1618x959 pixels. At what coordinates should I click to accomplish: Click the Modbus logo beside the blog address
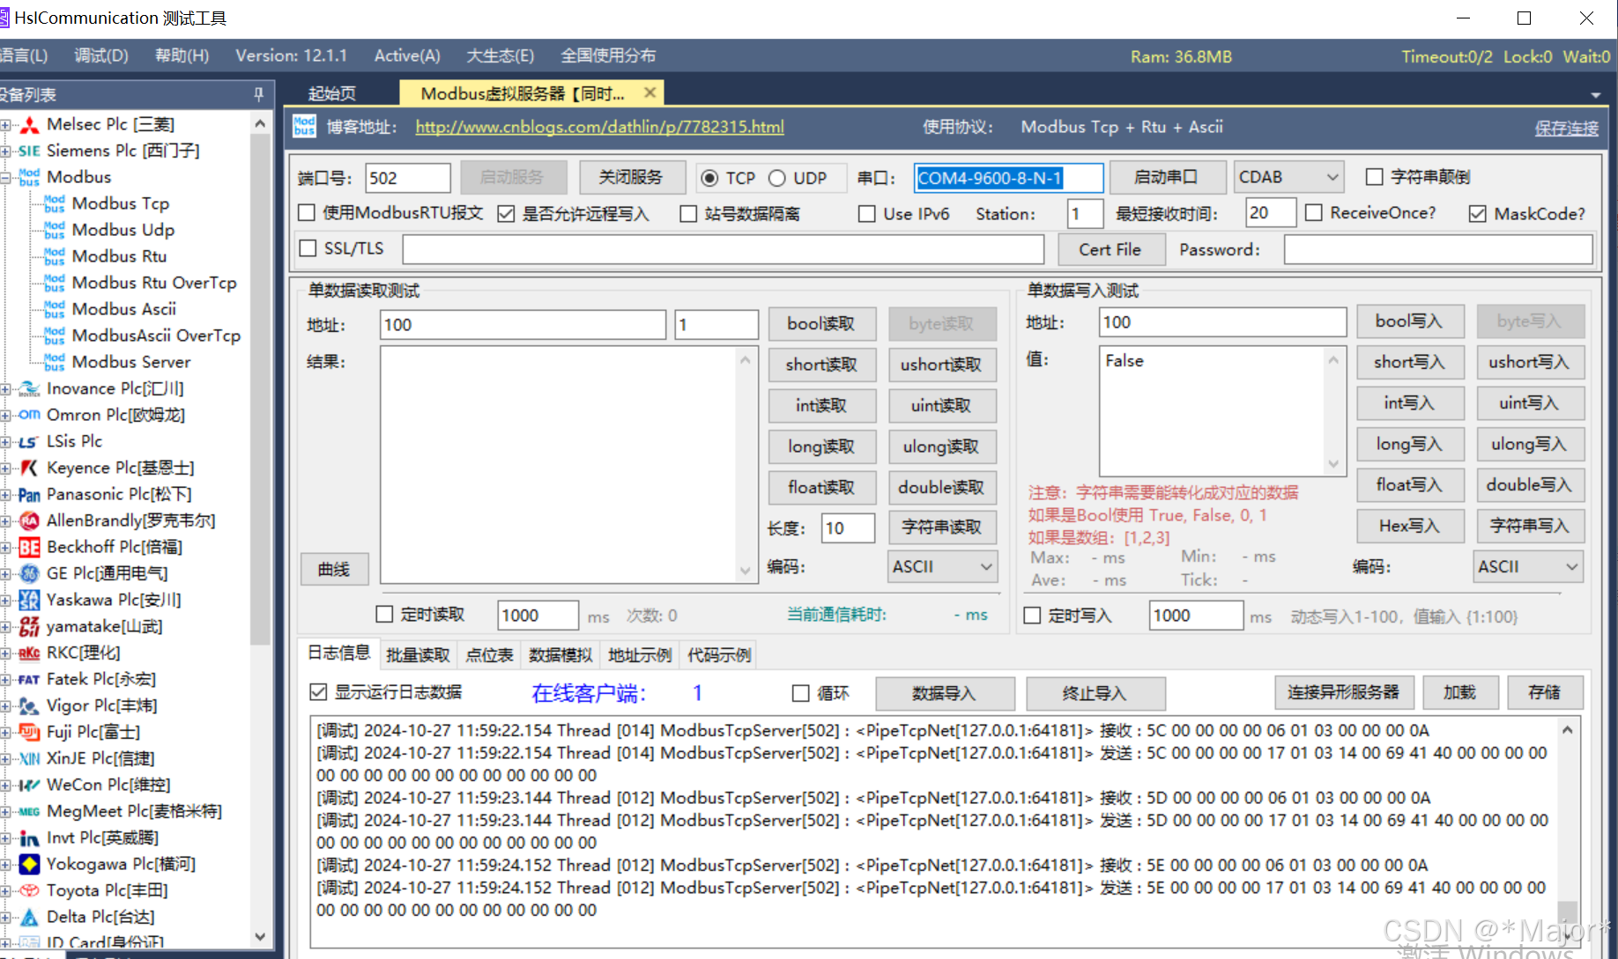[x=303, y=126]
